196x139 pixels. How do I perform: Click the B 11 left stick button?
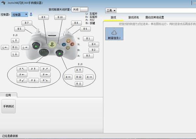click(x=15, y=47)
